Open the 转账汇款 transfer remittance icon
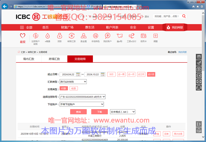206x142 pixels. (x=72, y=36)
